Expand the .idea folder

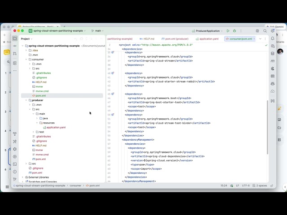point(26,50)
